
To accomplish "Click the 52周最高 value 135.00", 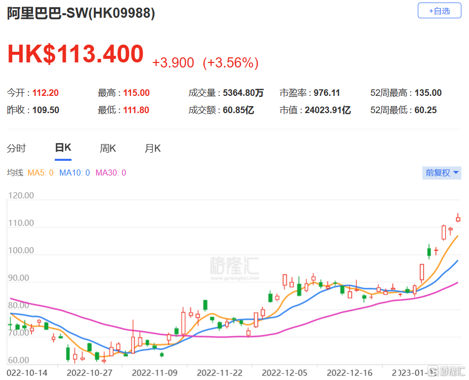I will click(428, 93).
